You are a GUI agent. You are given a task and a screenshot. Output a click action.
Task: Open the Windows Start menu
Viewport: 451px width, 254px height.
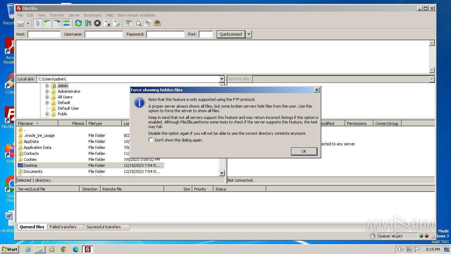(10, 249)
